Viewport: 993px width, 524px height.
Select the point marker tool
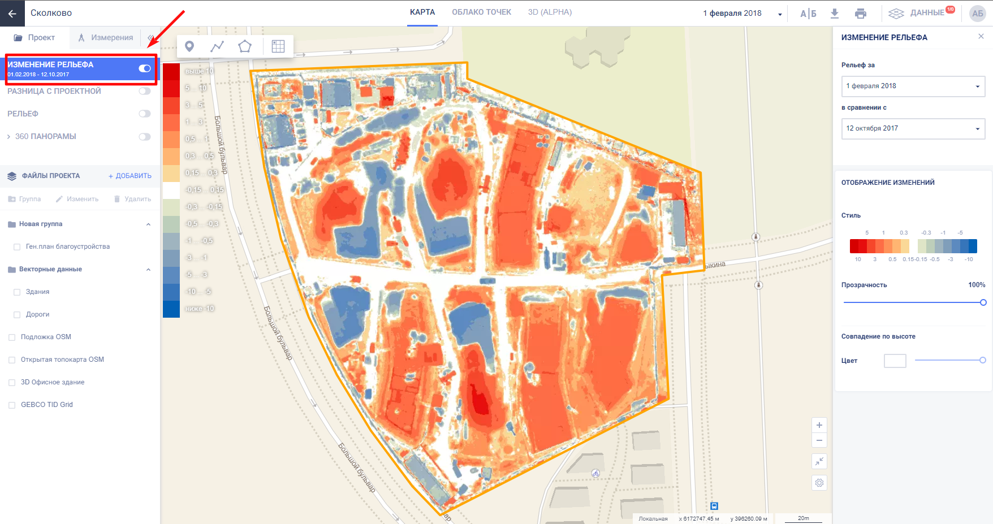tap(189, 46)
